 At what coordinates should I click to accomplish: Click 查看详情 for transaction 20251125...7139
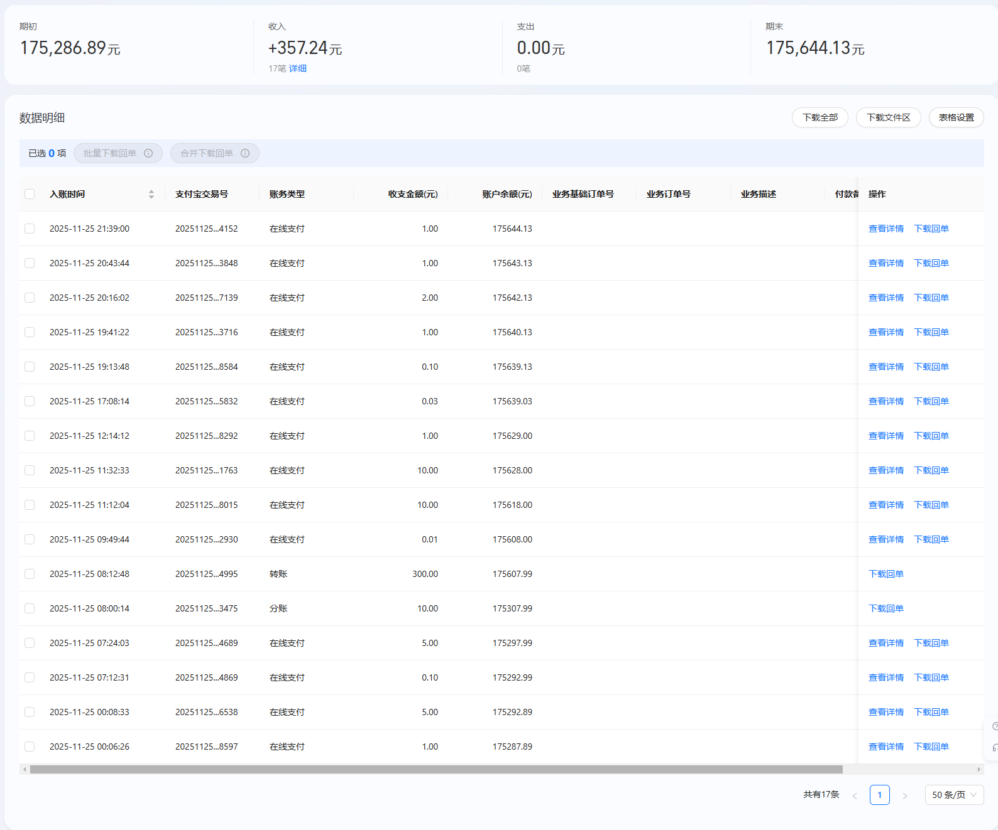886,298
